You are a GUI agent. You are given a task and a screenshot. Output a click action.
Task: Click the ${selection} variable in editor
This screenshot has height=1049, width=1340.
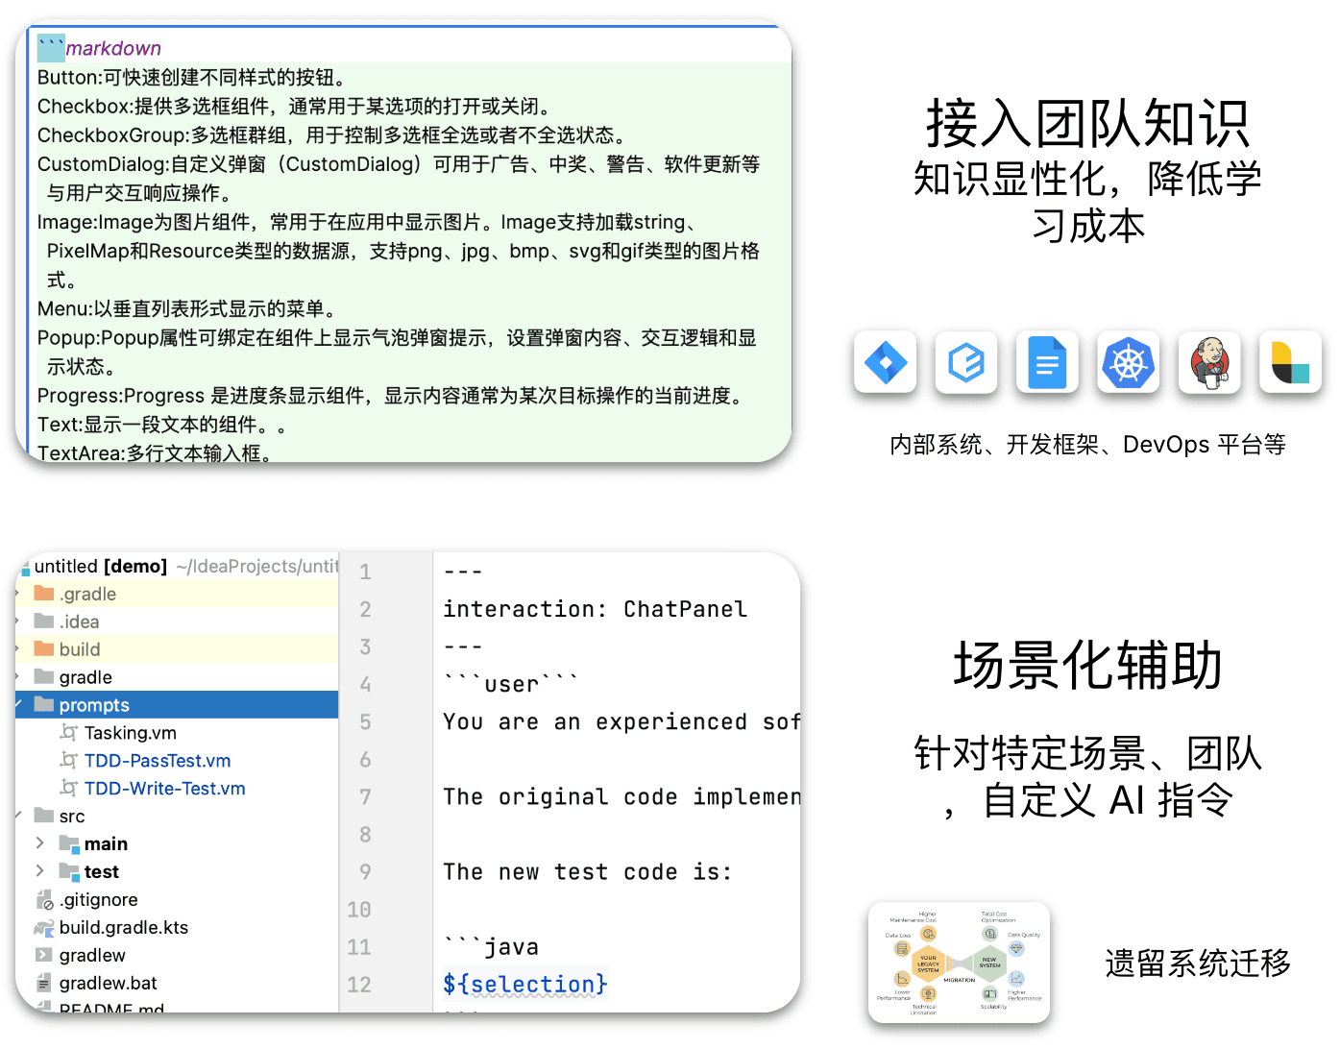pyautogui.click(x=524, y=984)
